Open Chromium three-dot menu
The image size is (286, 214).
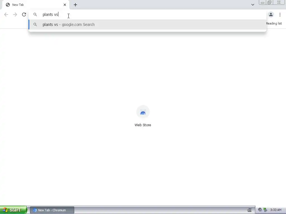(280, 14)
